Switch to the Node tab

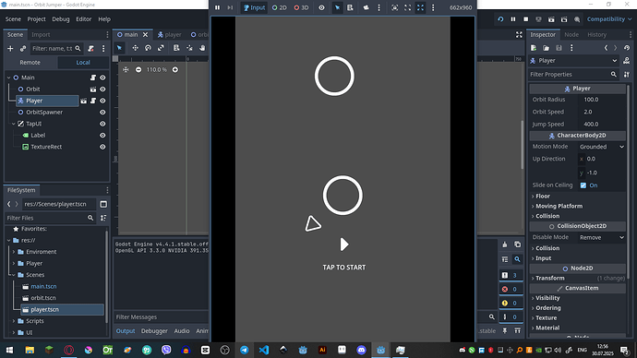pyautogui.click(x=571, y=34)
